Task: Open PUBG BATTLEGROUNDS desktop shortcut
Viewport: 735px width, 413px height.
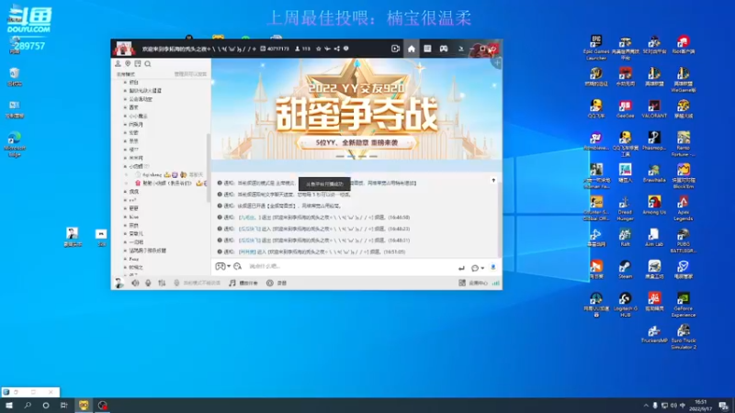Action: tap(683, 240)
